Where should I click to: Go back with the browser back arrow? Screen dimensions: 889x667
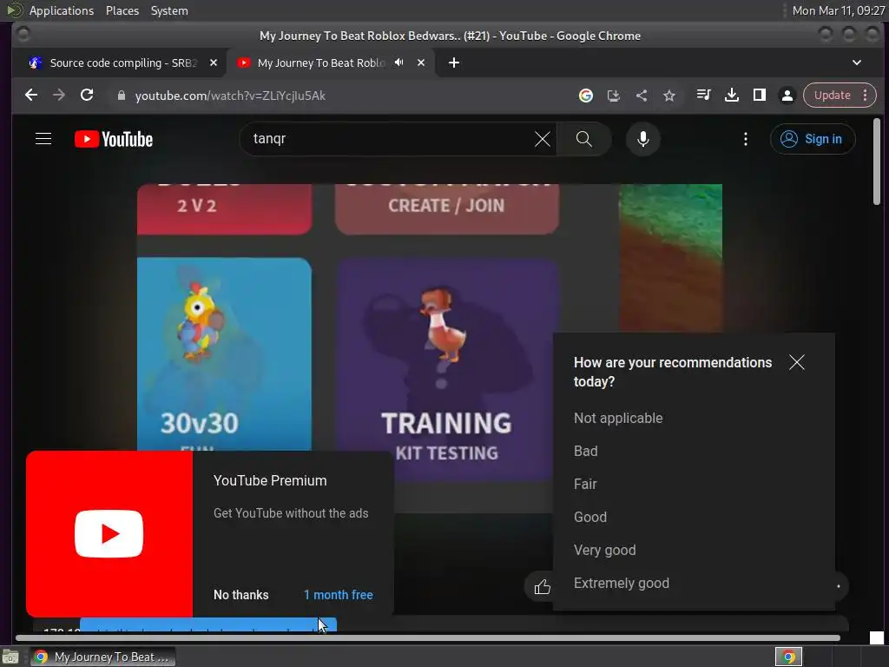tap(31, 96)
